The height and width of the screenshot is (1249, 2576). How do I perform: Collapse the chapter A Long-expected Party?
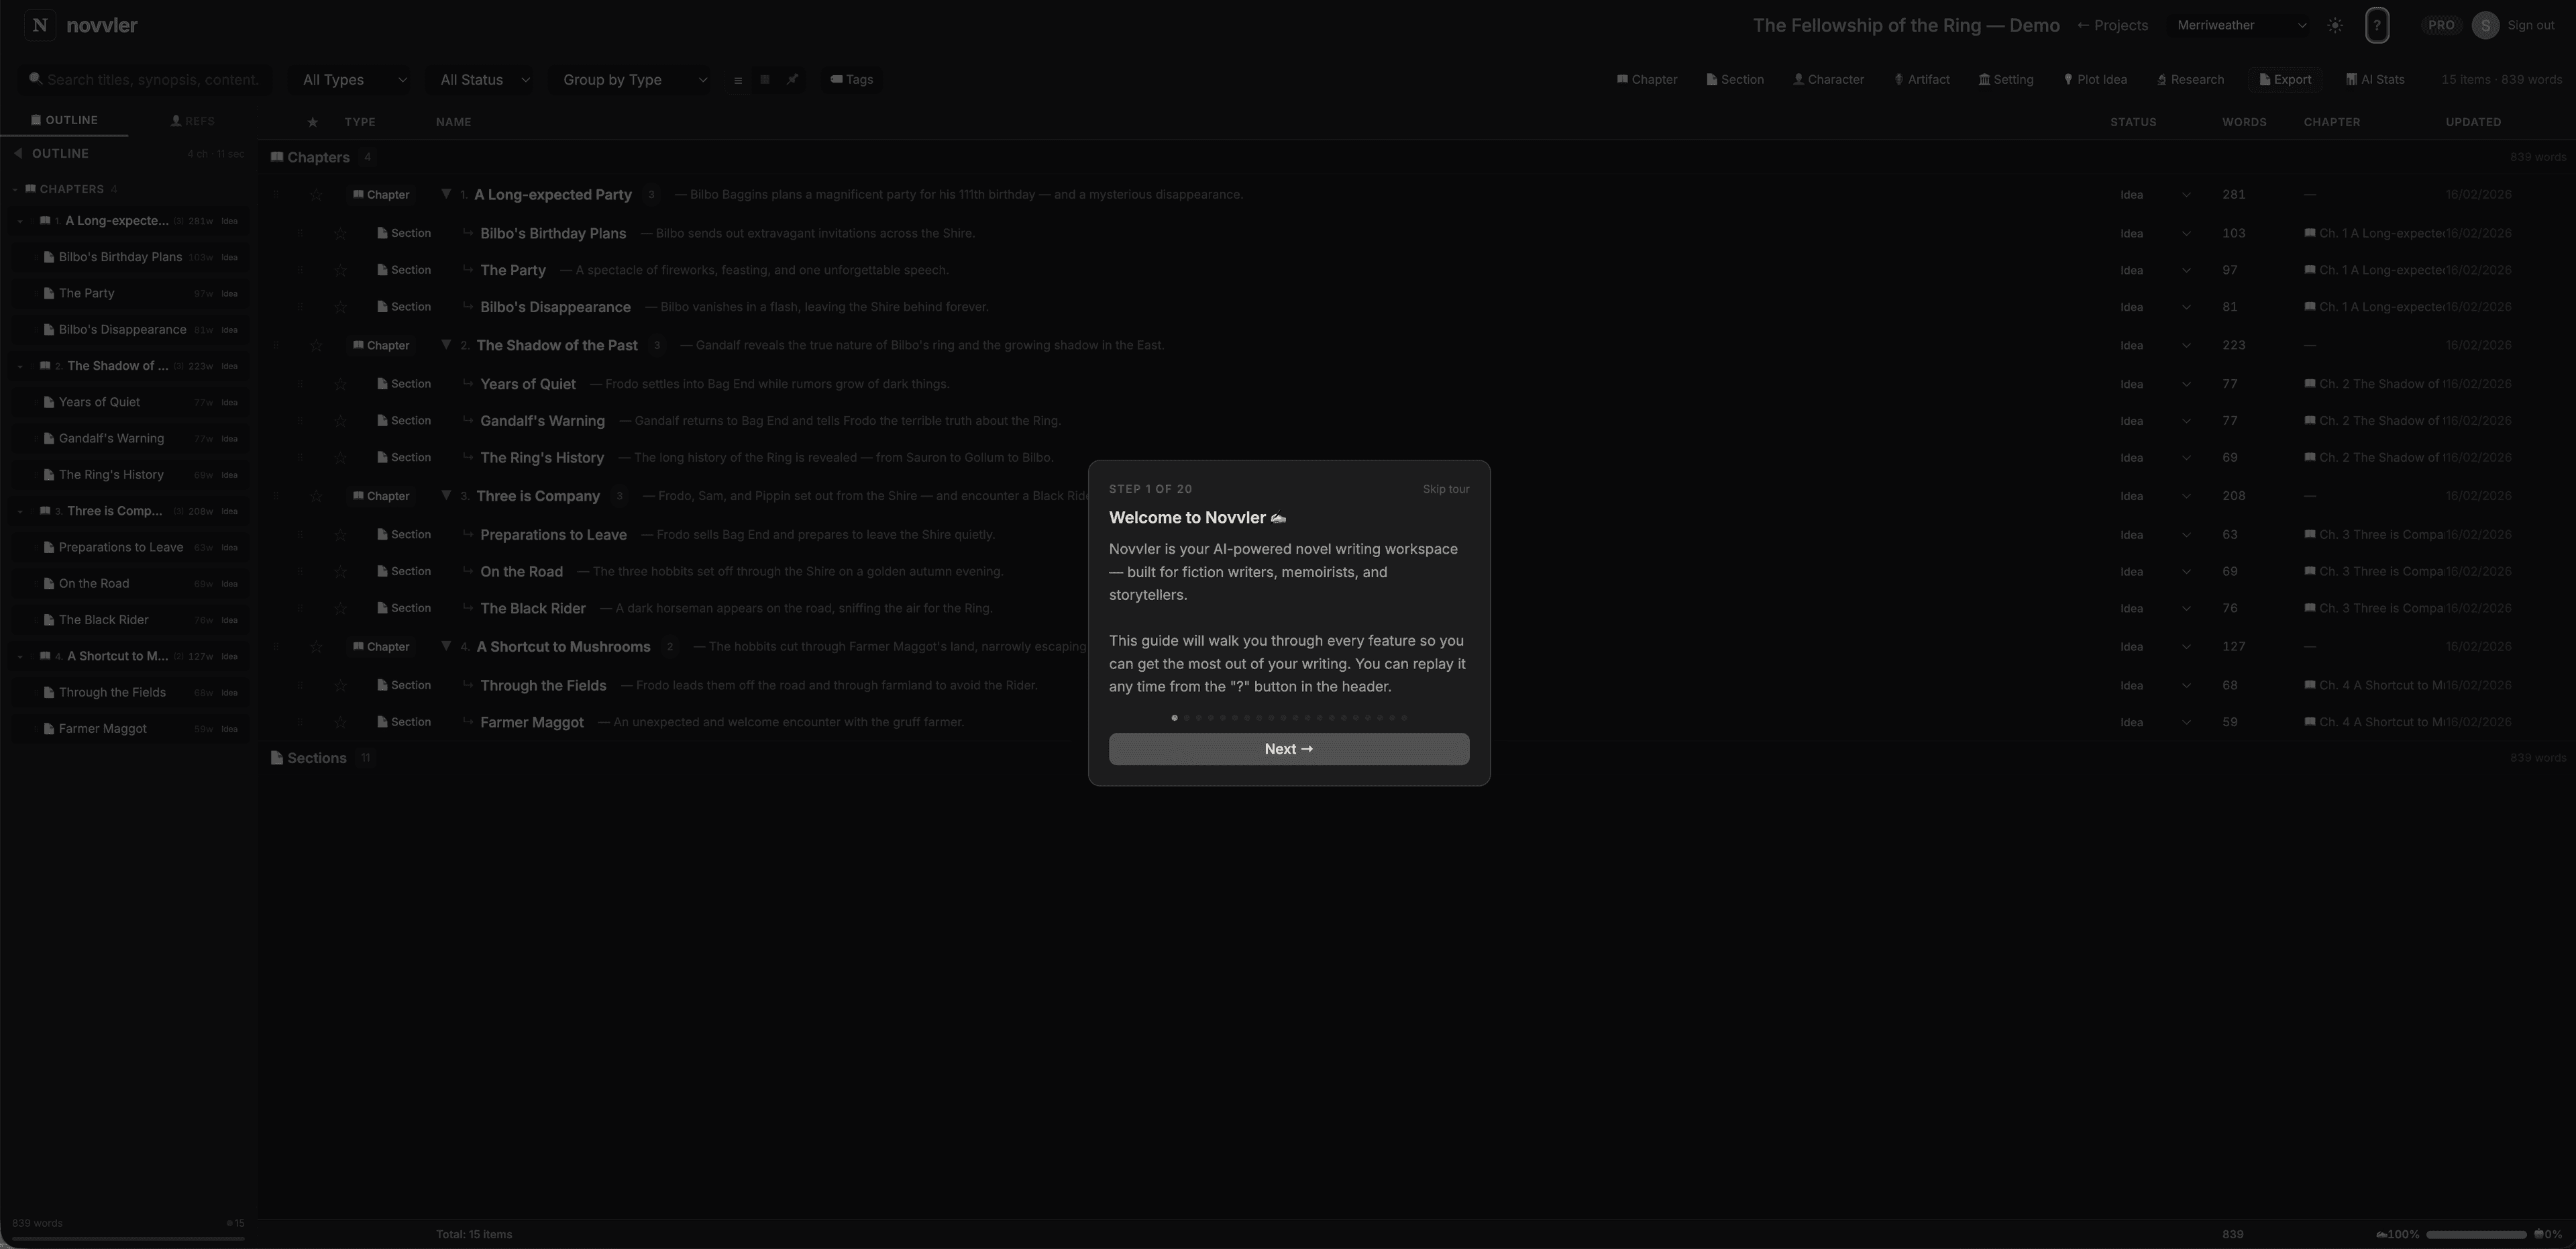[446, 194]
